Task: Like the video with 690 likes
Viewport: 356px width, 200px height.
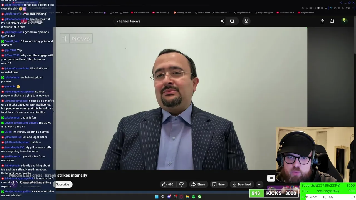Action: click(168, 184)
